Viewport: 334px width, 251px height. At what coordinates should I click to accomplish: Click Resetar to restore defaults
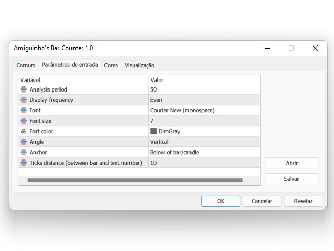pos(303,201)
